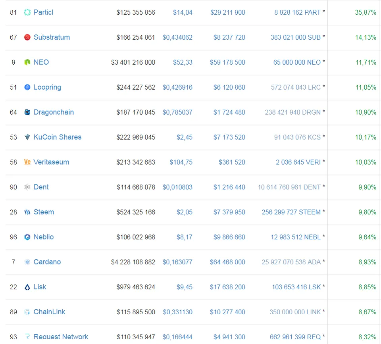Click supply 25 927 070 538 ADA

coord(291,262)
